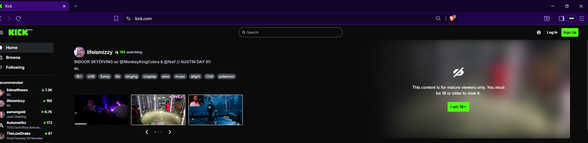This screenshot has height=143, width=588.
Task: Open asmongold recommended channel
Action: point(27,114)
